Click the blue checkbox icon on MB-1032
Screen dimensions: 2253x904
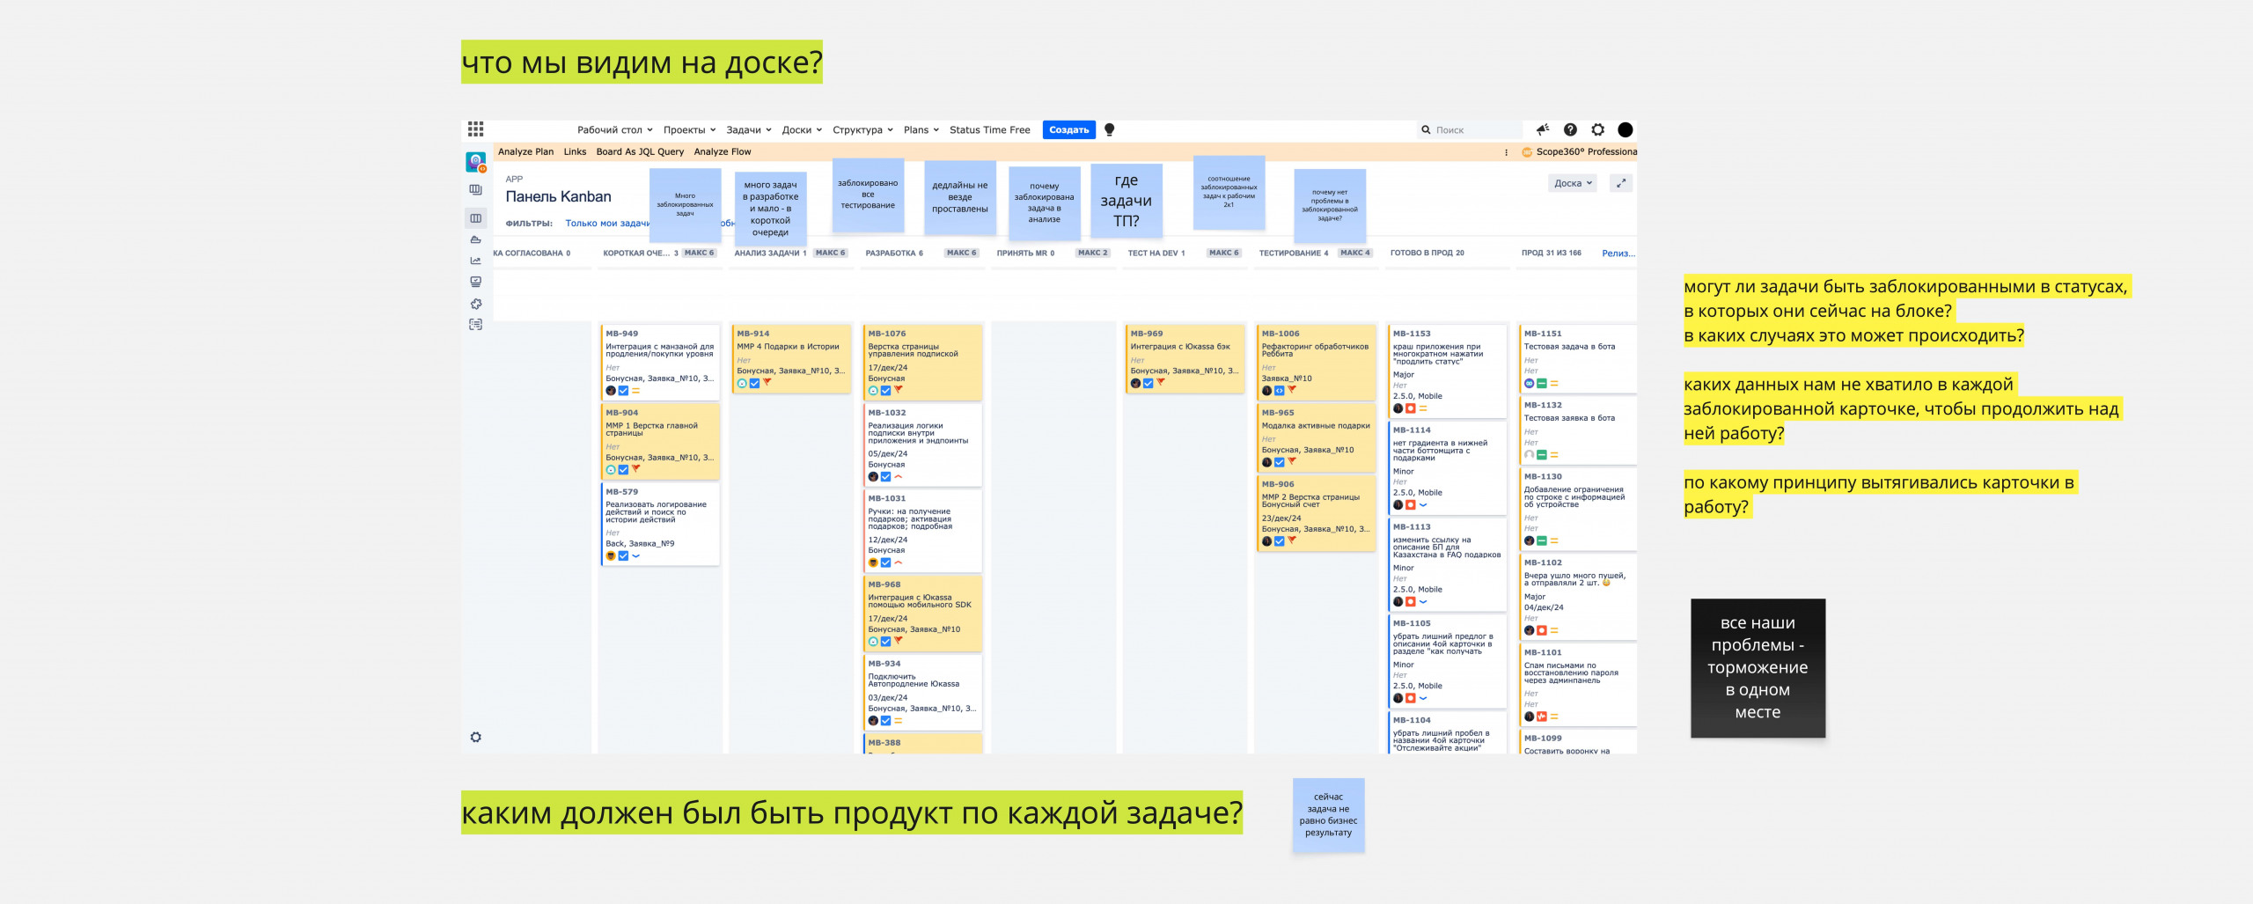[885, 477]
